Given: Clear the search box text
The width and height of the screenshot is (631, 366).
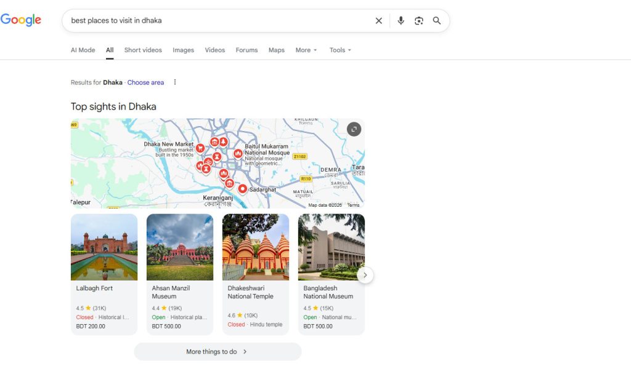Looking at the screenshot, I should click(x=378, y=21).
